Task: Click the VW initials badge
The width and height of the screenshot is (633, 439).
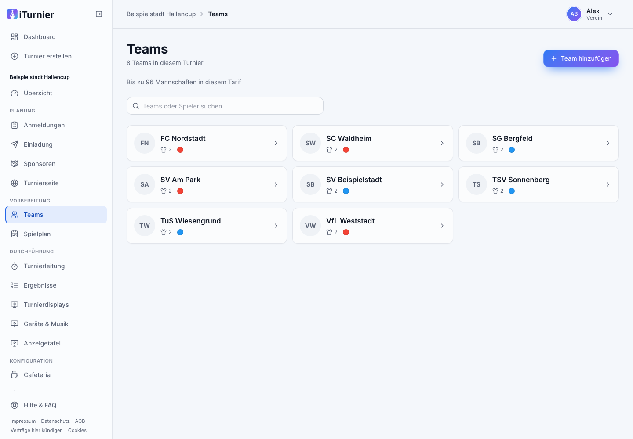Action: pyautogui.click(x=310, y=226)
